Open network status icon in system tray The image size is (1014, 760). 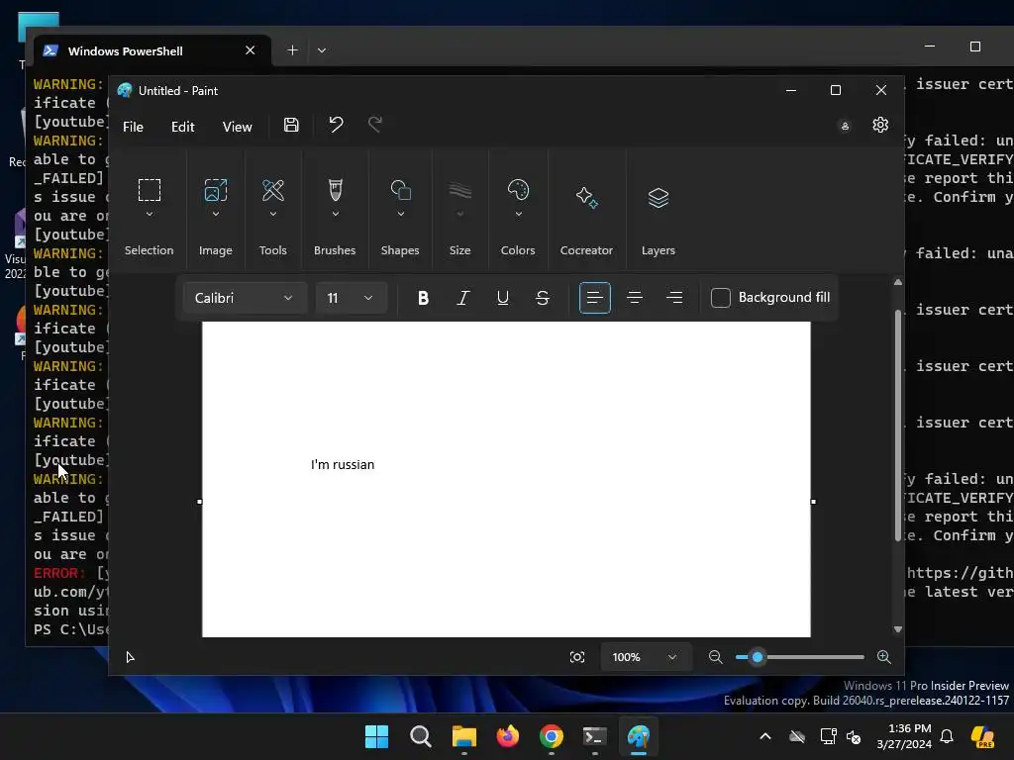(828, 736)
